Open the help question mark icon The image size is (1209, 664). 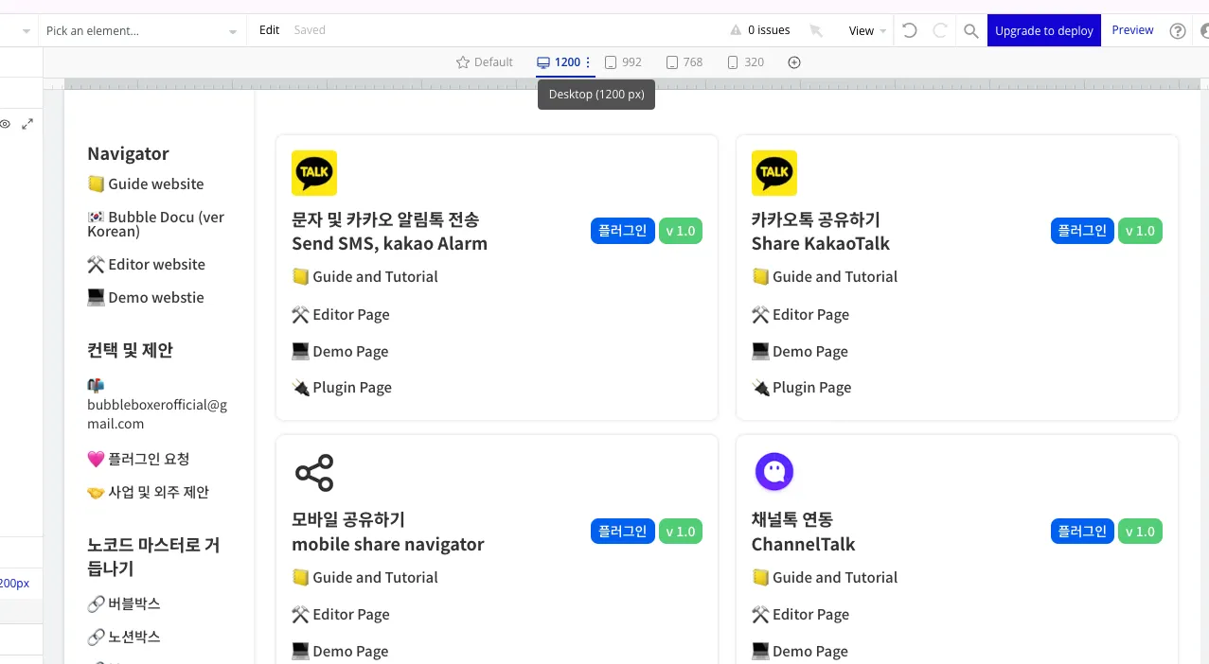tap(1178, 31)
